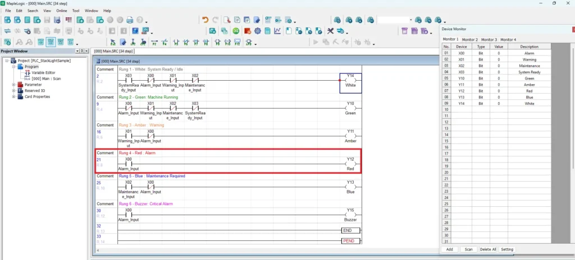Click the crossed wrench tools icon

[330, 31]
